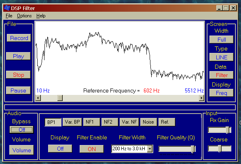The width and height of the screenshot is (241, 164).
Task: Select the Var. BP filter tab
Action: pyautogui.click(x=72, y=122)
